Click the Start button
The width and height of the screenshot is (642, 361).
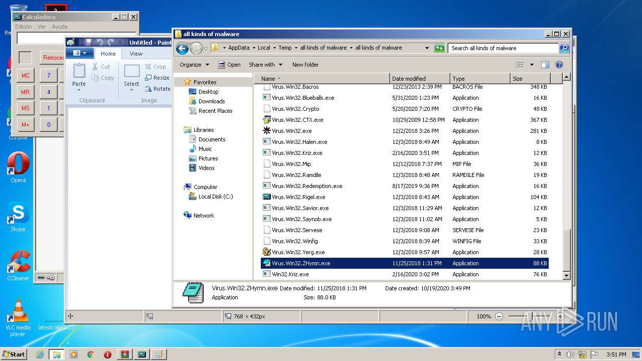(x=14, y=354)
